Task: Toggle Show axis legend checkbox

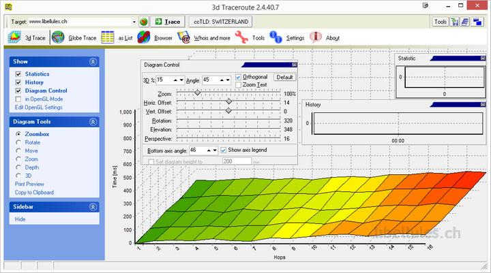Action: coord(224,150)
